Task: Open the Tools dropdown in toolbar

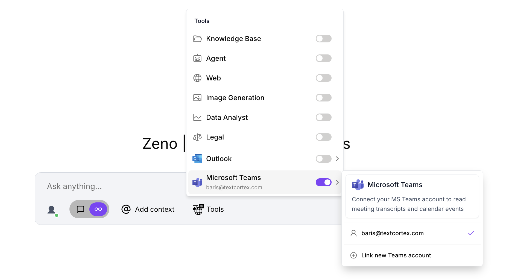Action: (208, 210)
